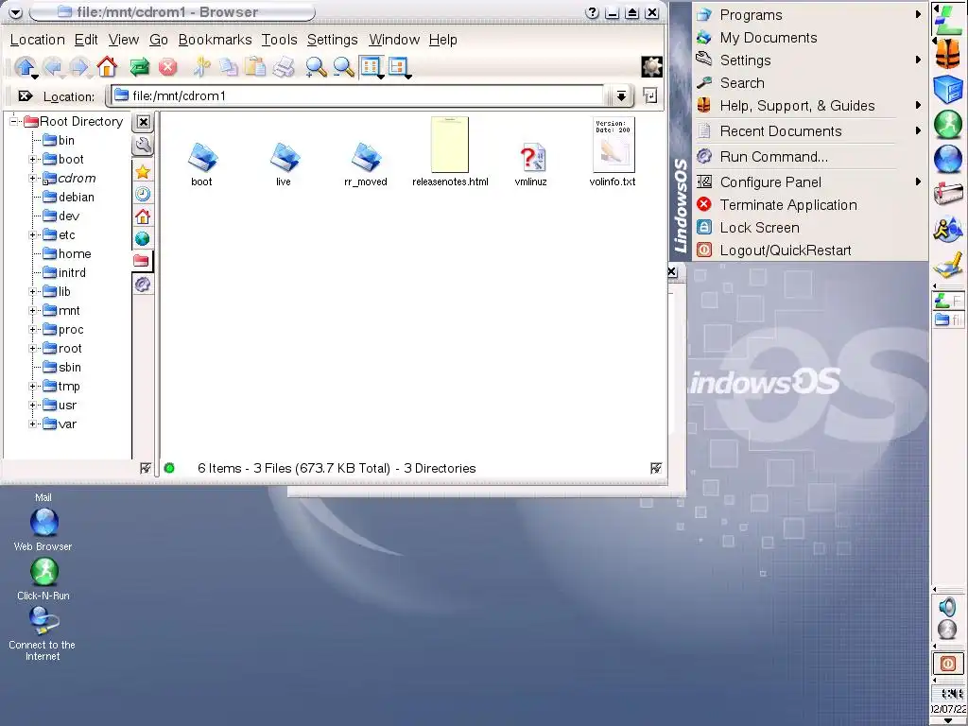This screenshot has height=726, width=968.
Task: Click the Forward arrow in the toolbar
Action: pos(80,67)
